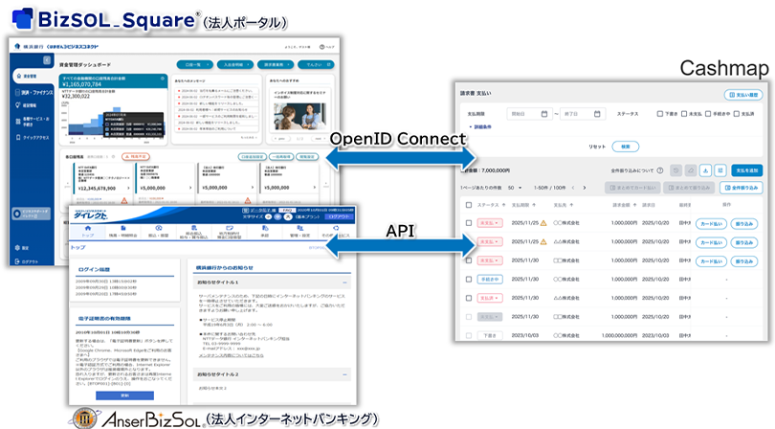This screenshot has width=775, height=429.
Task: Open the 口座一覧 dropdown button
Action: click(194, 65)
